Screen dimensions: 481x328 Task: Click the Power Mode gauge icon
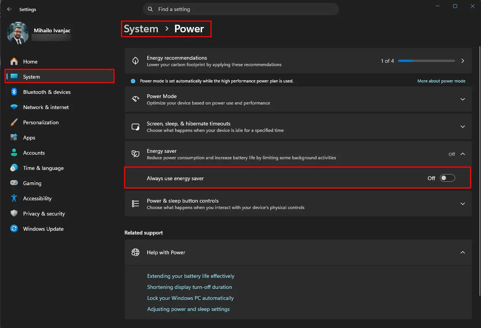coord(135,99)
